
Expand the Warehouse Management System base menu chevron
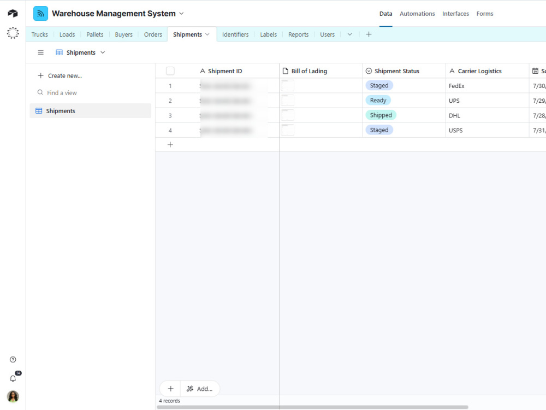tap(181, 14)
